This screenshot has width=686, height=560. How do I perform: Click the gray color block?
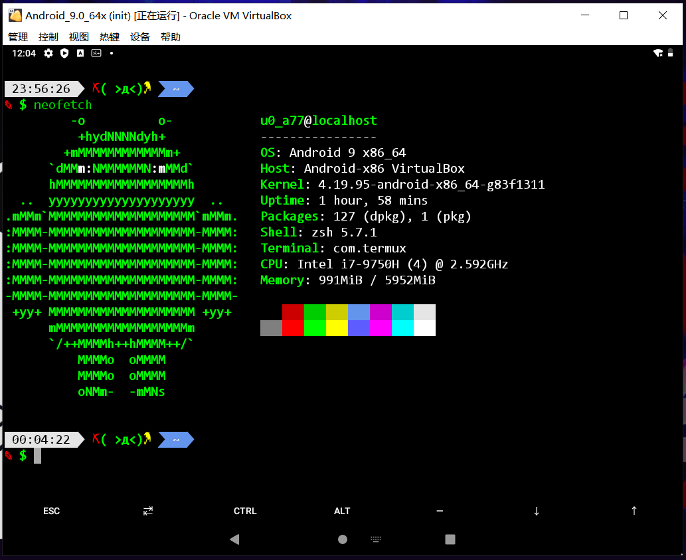tap(271, 328)
